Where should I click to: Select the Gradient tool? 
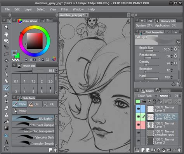pyautogui.click(x=6, y=128)
